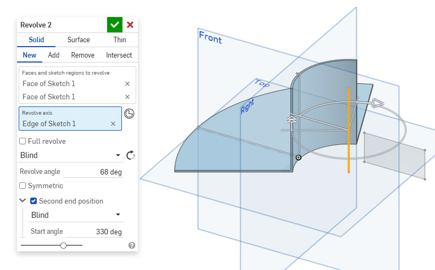
Task: Flip revolve direction with the circular arrow
Action: tap(130, 155)
